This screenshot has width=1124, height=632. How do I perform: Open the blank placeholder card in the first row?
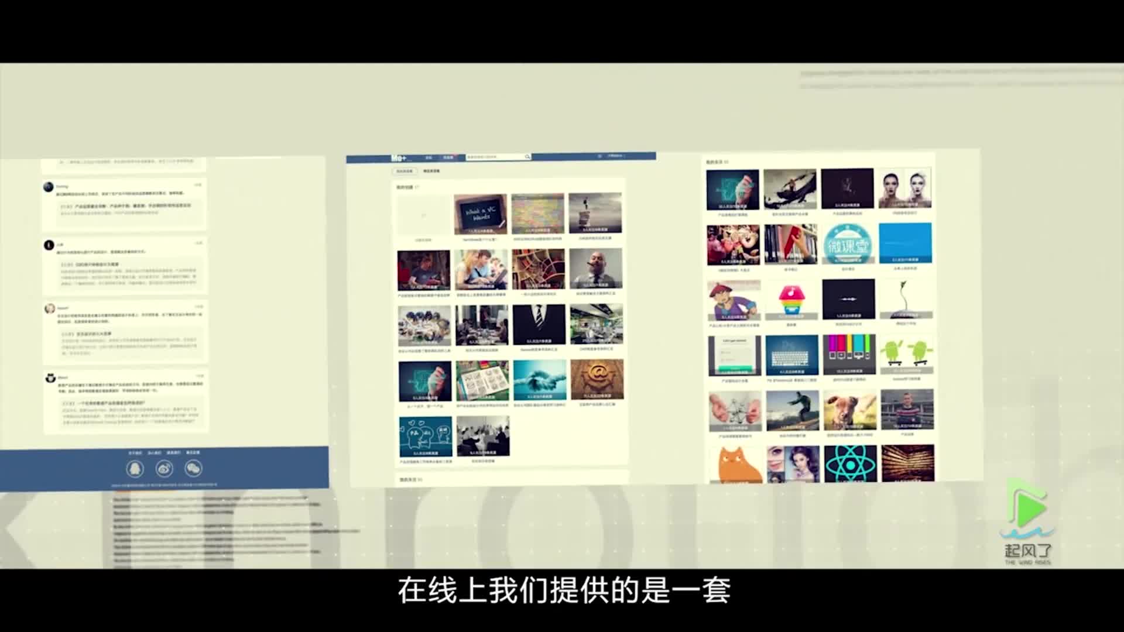[423, 215]
